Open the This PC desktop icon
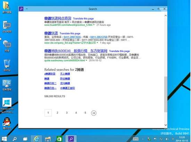Viewport: 191px width, 142px height. click(7, 27)
